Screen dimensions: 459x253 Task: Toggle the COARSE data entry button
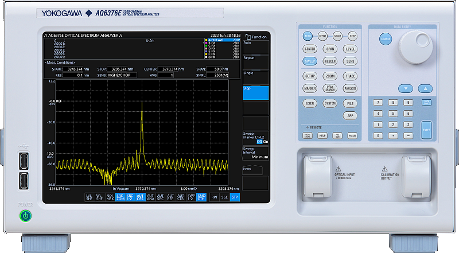coord(386,38)
